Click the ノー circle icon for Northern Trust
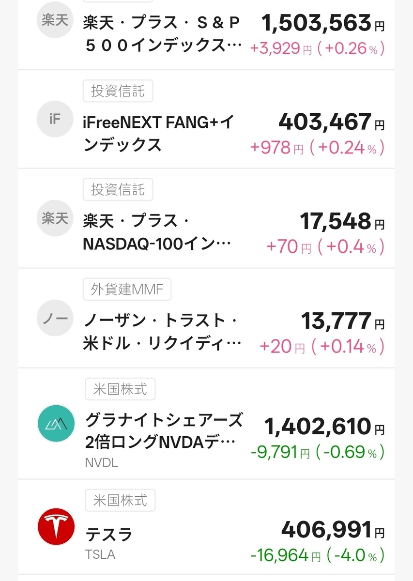The height and width of the screenshot is (581, 413). 55,318
